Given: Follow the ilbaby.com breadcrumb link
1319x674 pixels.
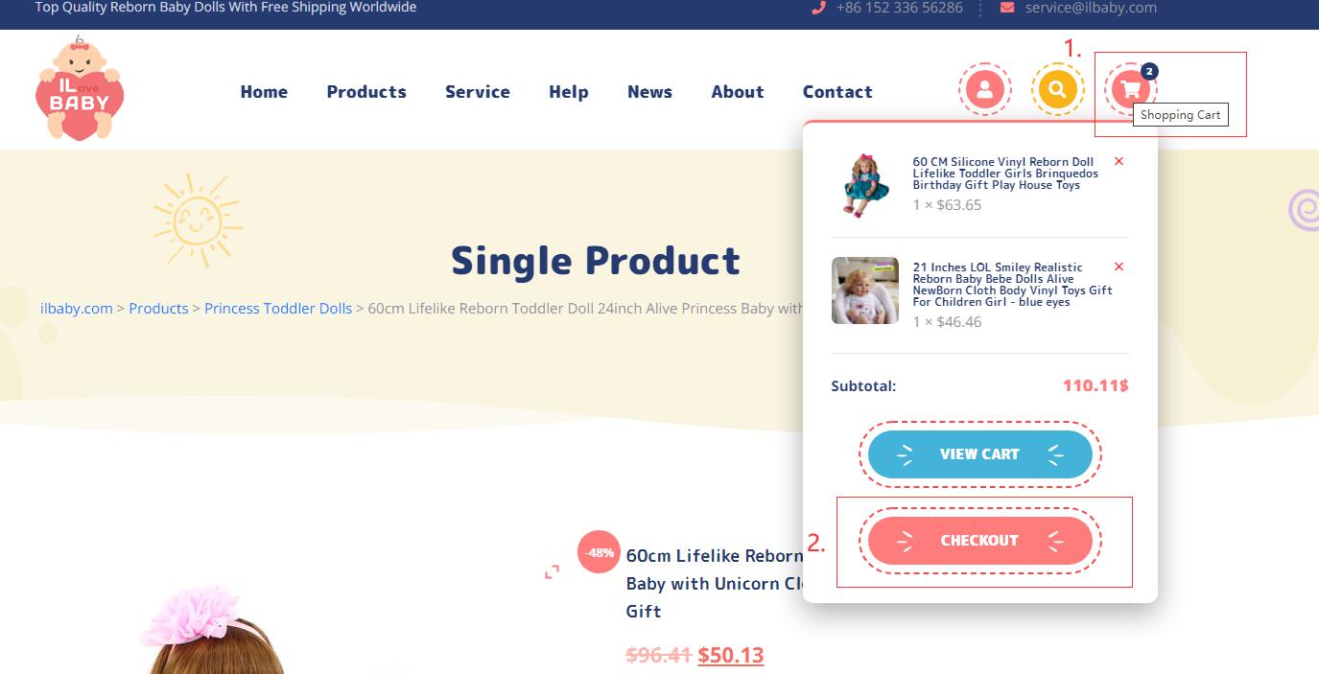Looking at the screenshot, I should coord(77,309).
